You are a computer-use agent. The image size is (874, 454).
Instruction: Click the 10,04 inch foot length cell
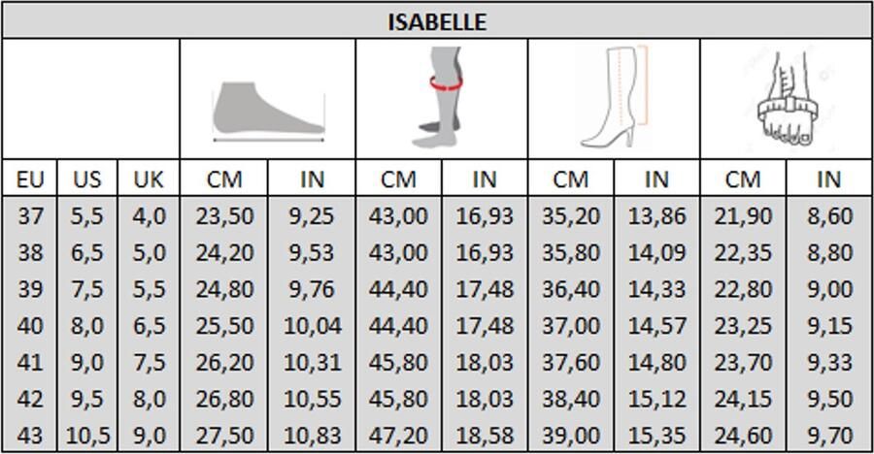pyautogui.click(x=312, y=327)
